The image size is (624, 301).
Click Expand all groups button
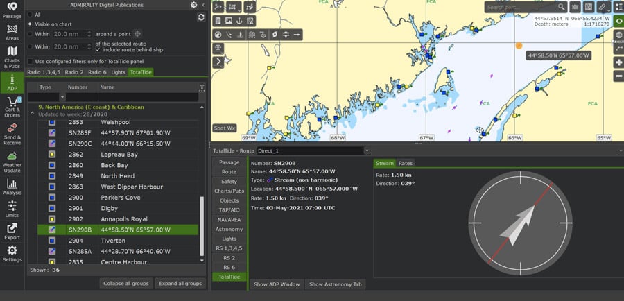point(180,284)
